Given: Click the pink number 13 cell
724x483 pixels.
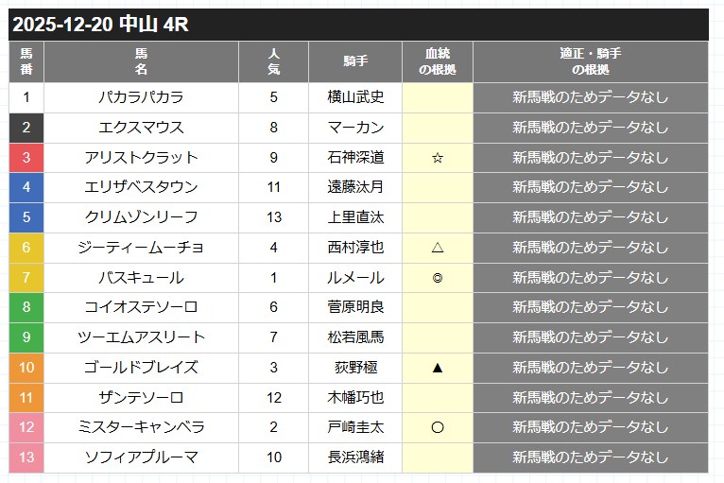Looking at the screenshot, I should pos(26,457).
